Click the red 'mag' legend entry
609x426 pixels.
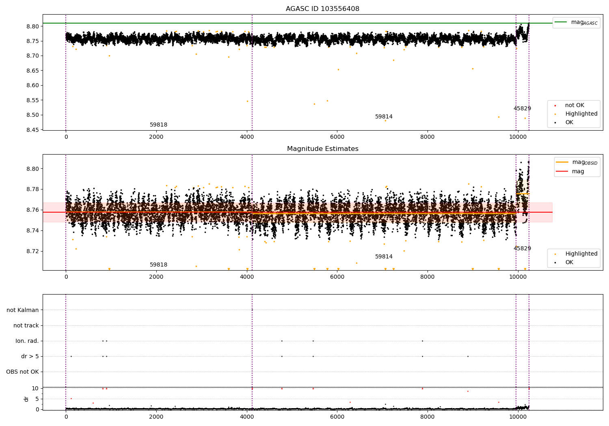(x=570, y=172)
